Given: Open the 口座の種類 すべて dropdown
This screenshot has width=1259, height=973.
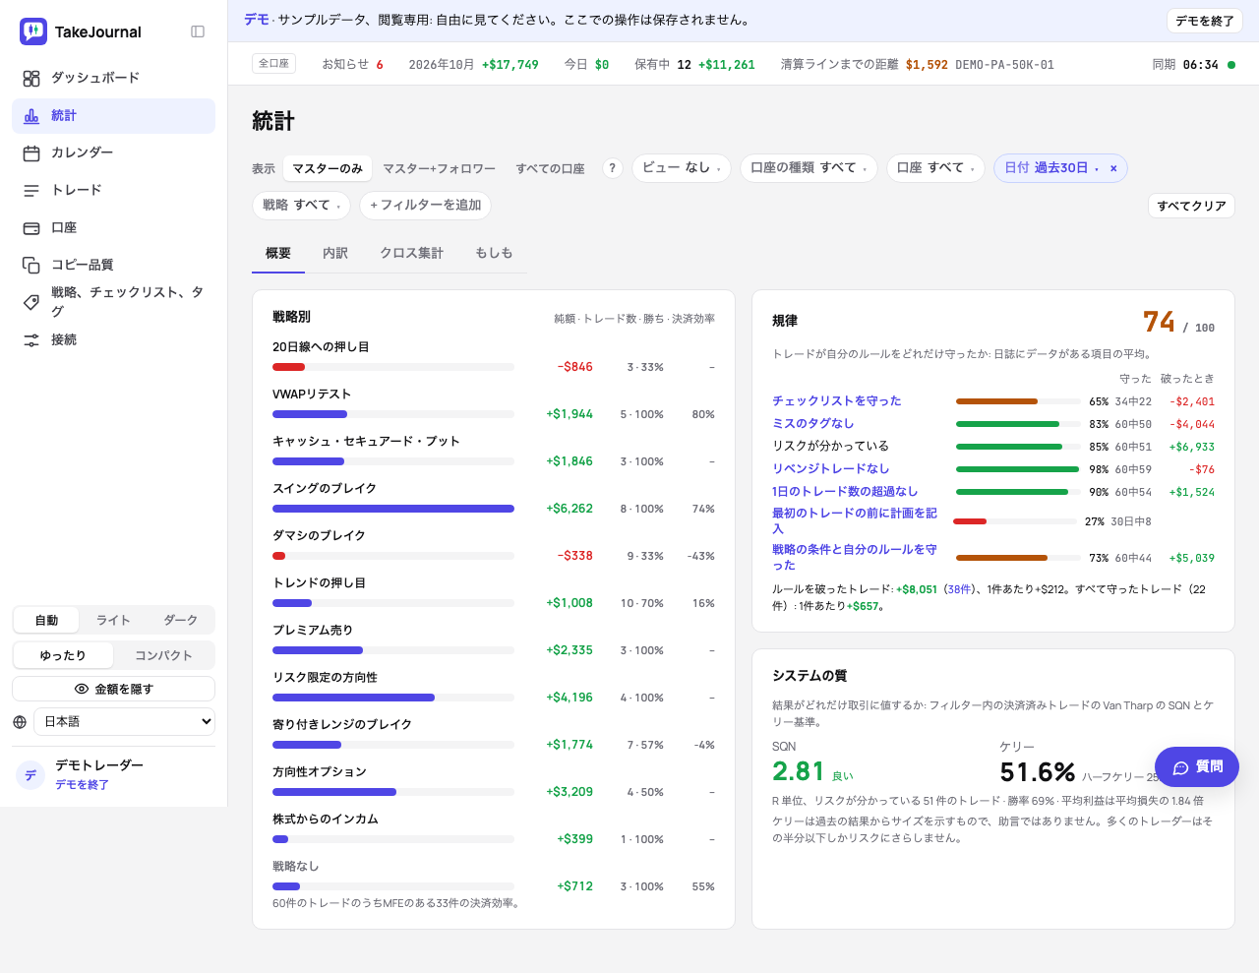Looking at the screenshot, I should [x=809, y=168].
